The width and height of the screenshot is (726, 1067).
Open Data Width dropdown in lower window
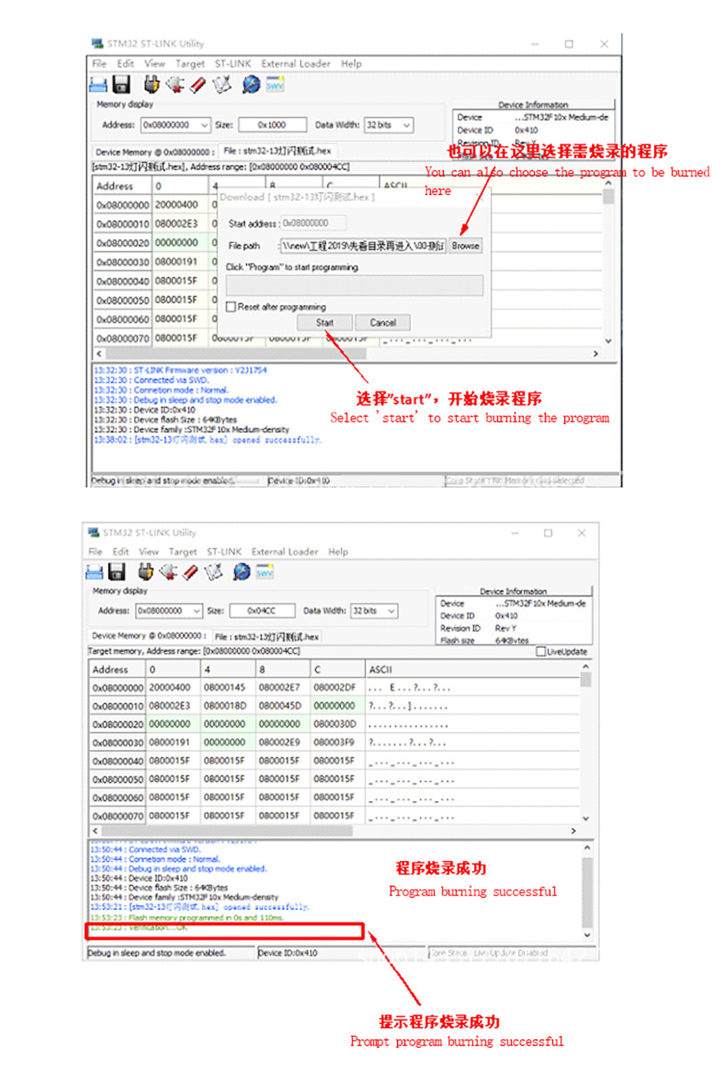(x=391, y=611)
